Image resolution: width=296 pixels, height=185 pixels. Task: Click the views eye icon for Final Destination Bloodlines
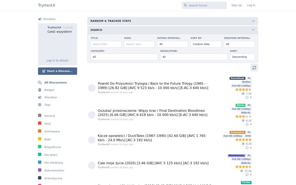(243, 120)
